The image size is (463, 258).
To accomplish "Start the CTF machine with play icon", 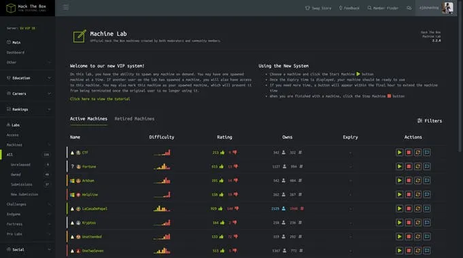I will [x=400, y=153].
